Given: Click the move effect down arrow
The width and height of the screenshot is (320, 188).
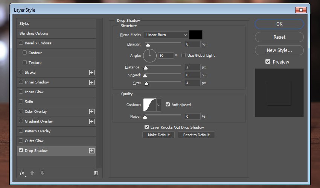Looking at the screenshot, I should click(42, 173).
